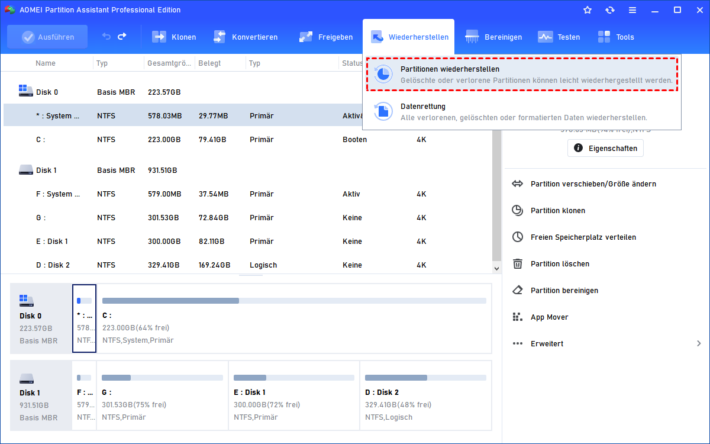The height and width of the screenshot is (444, 710).
Task: Click the partition list scrollbar down arrow
Action: (x=496, y=268)
